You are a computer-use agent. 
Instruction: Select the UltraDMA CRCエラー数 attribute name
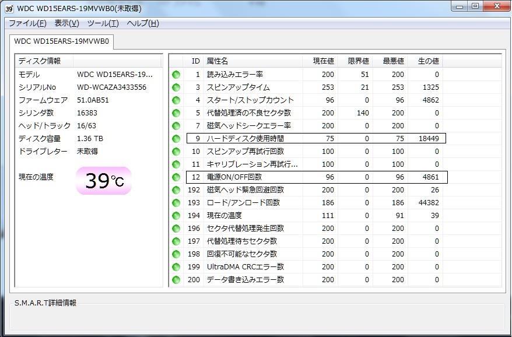coord(246,267)
